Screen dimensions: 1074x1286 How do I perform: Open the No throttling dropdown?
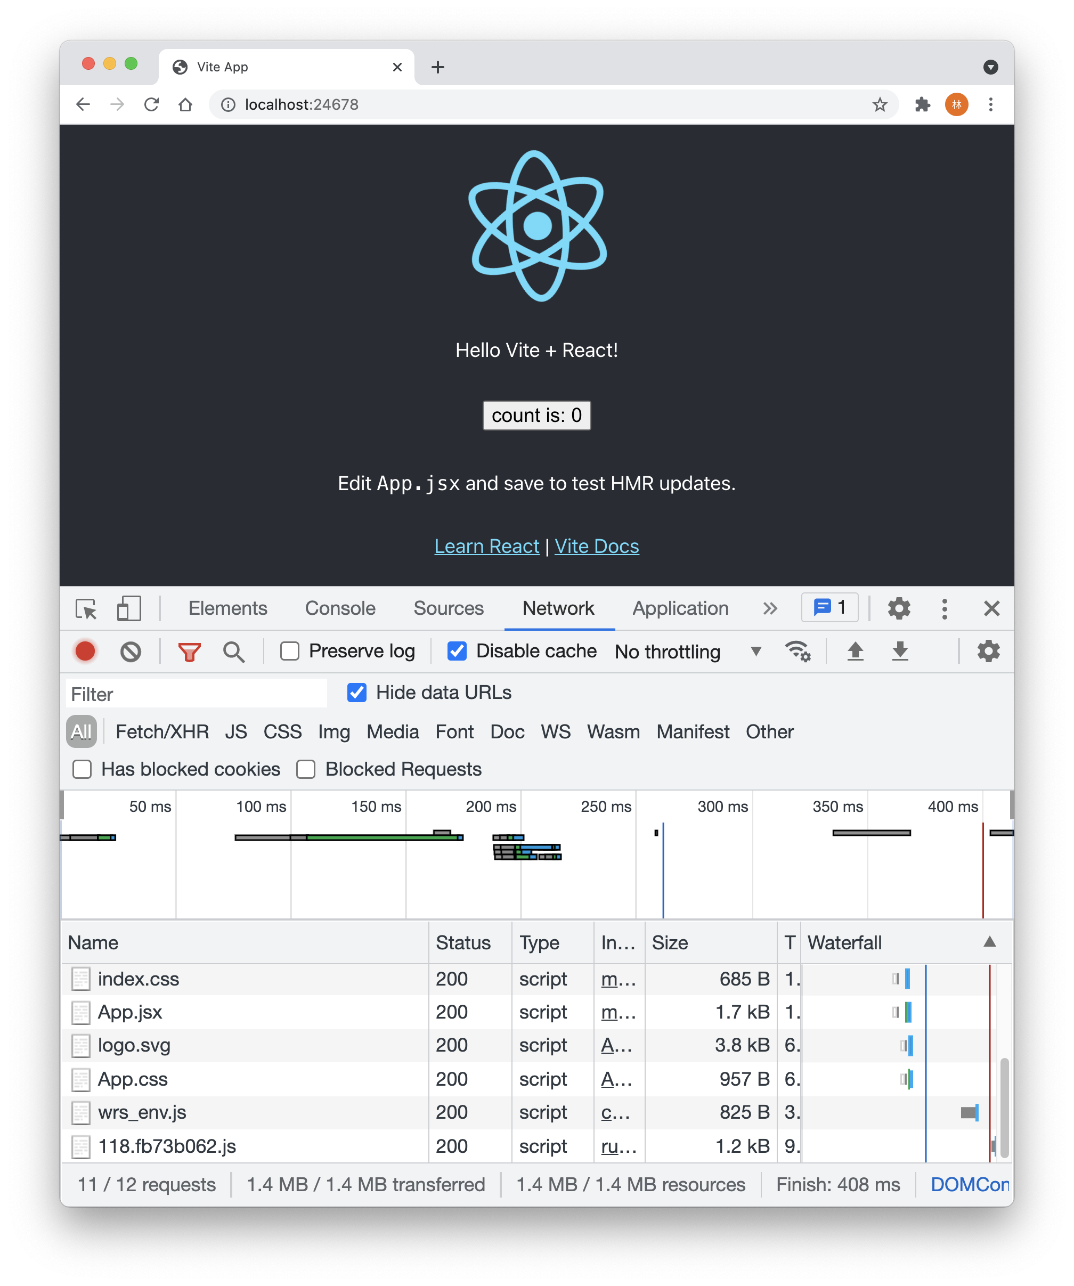click(688, 652)
